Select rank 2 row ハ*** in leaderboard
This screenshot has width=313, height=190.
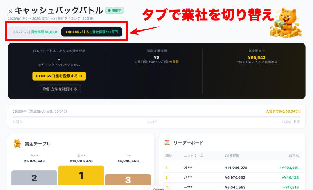232,177
